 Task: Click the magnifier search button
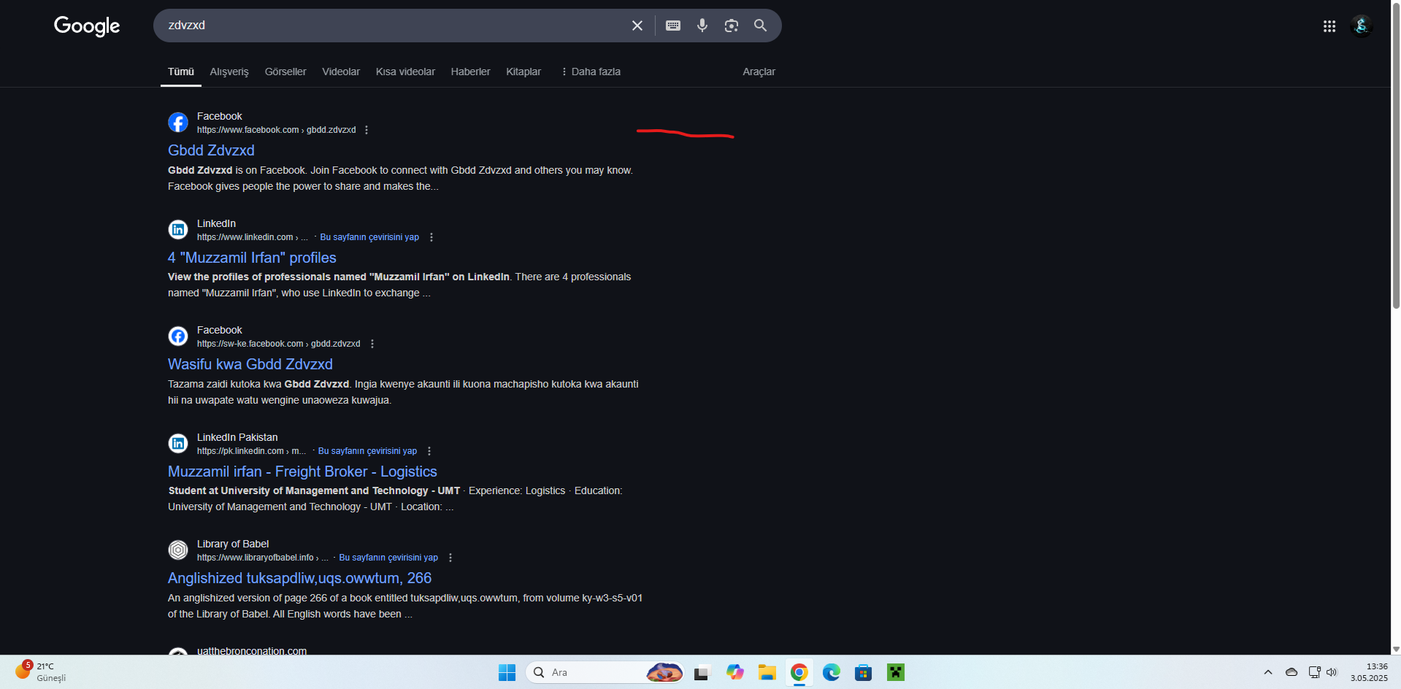(761, 26)
